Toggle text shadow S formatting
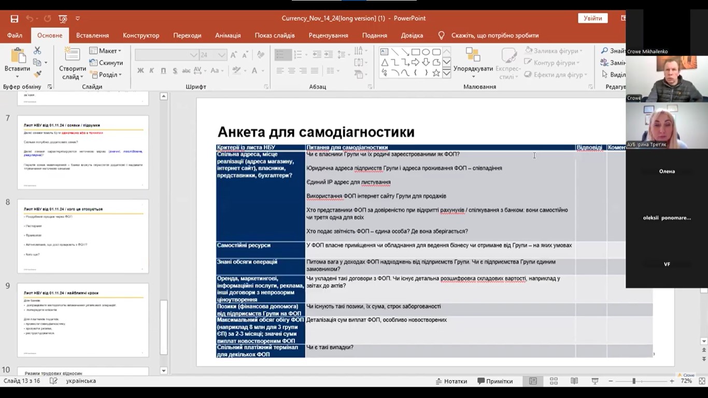Image resolution: width=708 pixels, height=398 pixels. coord(175,70)
